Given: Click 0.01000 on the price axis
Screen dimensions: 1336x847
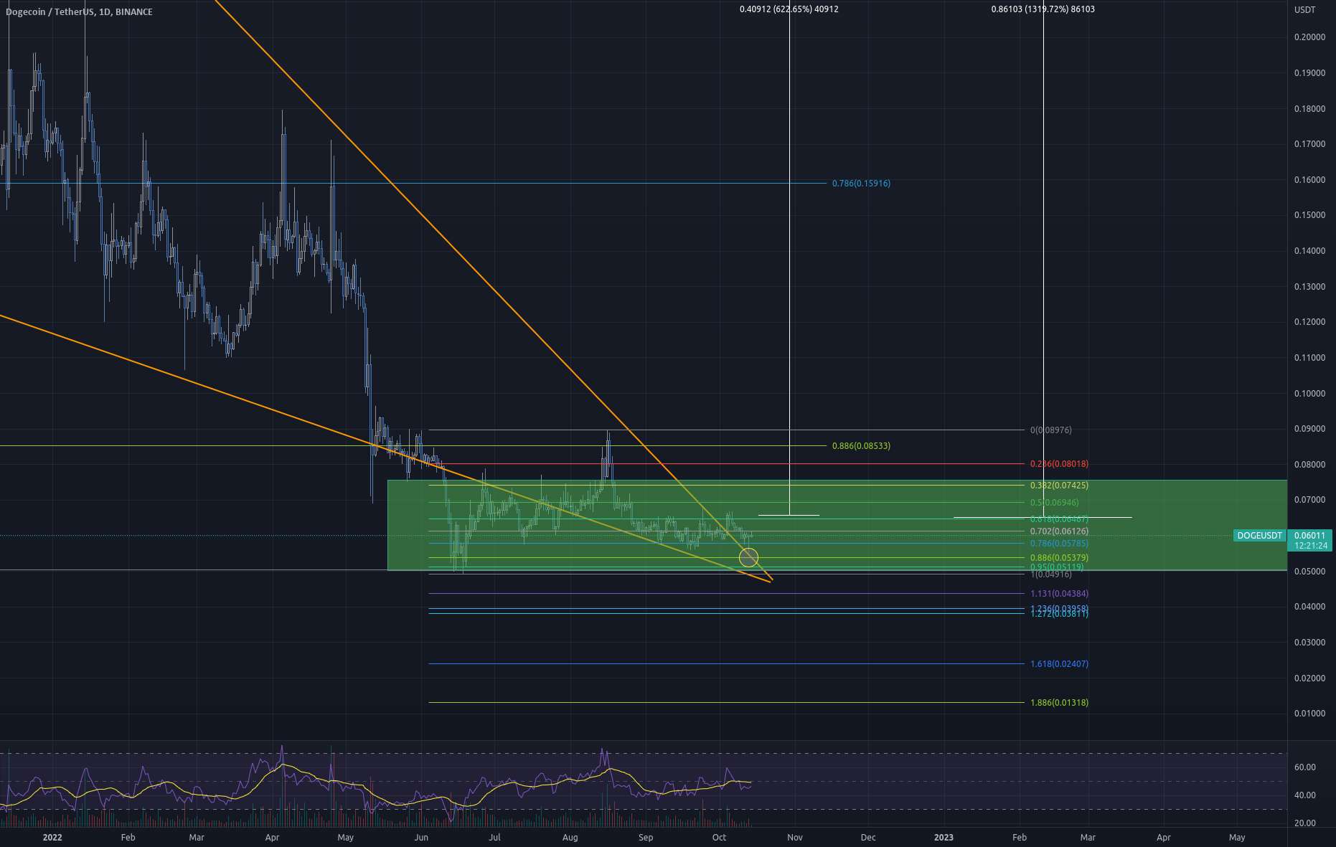Looking at the screenshot, I should pyautogui.click(x=1309, y=714).
